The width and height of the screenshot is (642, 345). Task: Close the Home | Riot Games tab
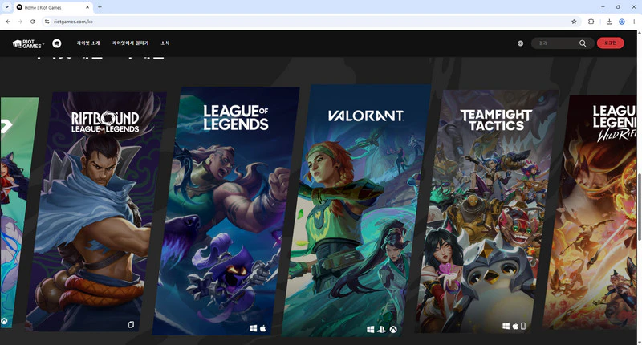click(x=87, y=7)
